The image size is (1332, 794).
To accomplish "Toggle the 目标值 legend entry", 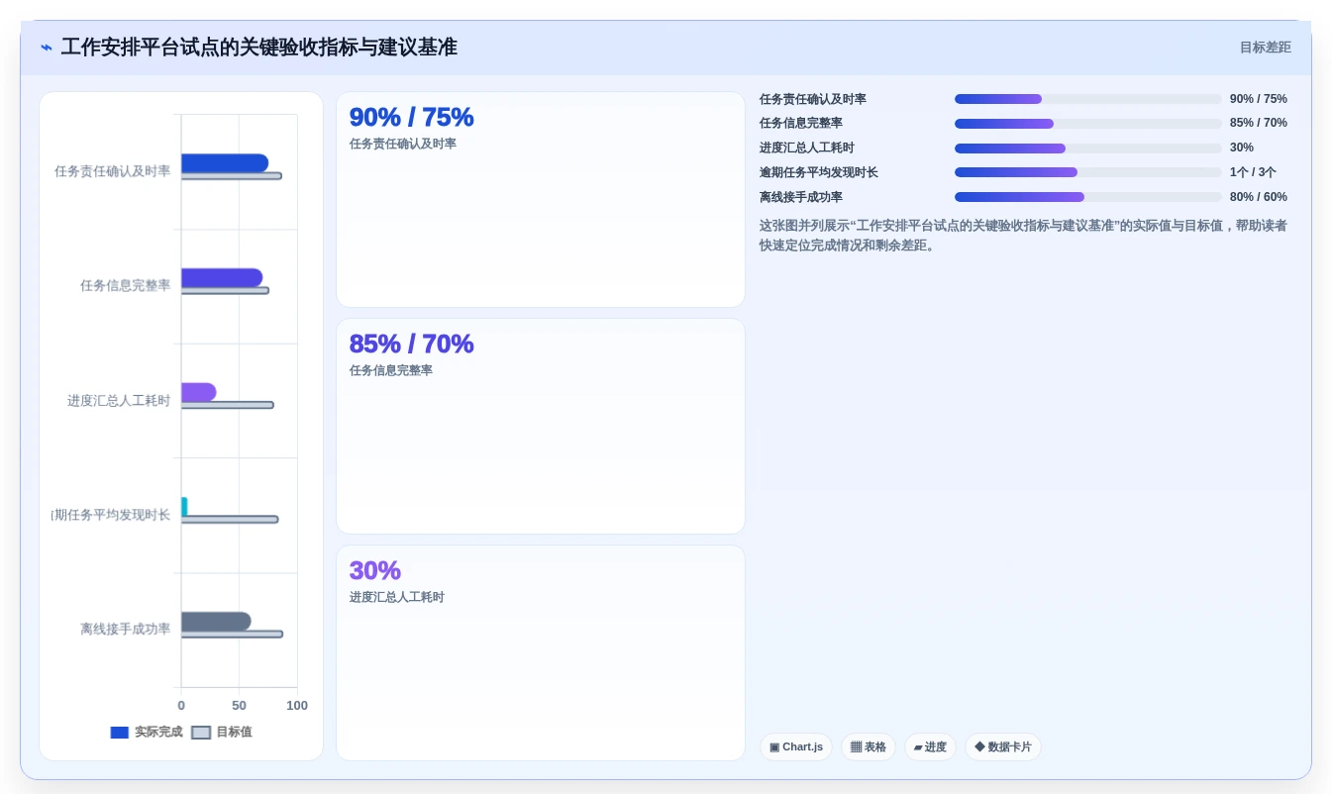I will (x=222, y=733).
